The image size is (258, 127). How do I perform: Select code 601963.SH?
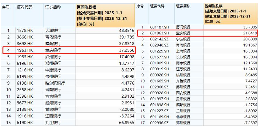(160, 33)
